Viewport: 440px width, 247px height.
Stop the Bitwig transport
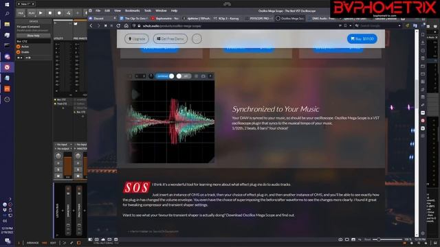click(50, 13)
